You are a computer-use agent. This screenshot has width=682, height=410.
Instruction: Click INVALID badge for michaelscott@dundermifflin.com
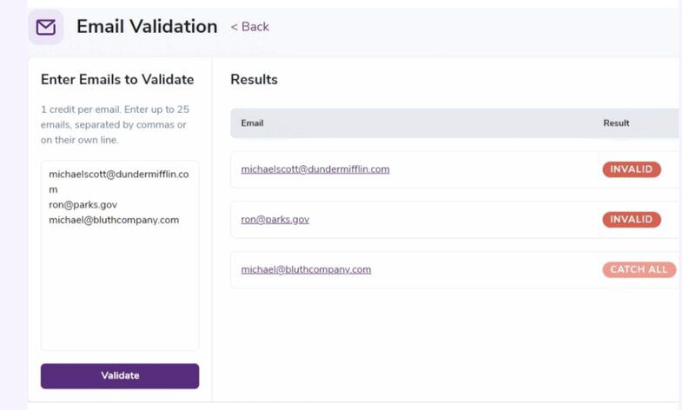tap(631, 169)
